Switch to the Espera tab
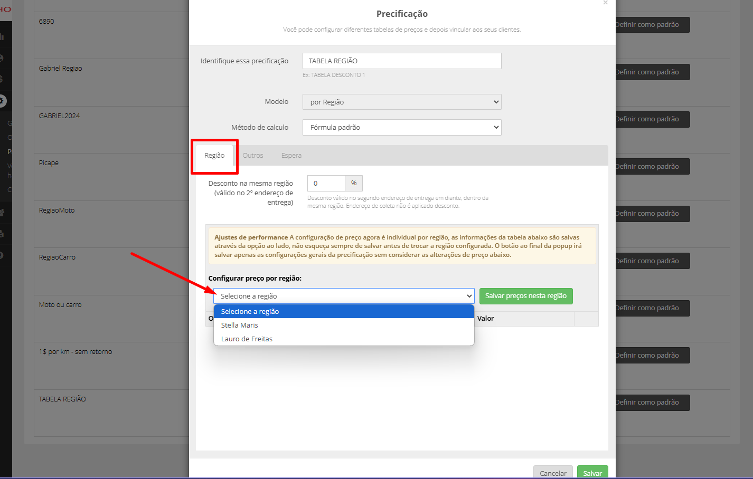 291,156
